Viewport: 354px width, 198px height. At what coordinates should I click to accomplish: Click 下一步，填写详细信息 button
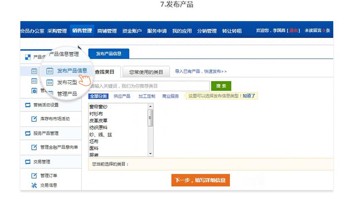200,180
